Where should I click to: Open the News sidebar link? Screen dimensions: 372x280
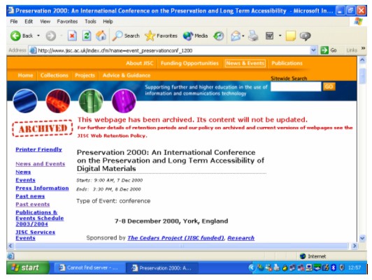pyautogui.click(x=23, y=172)
